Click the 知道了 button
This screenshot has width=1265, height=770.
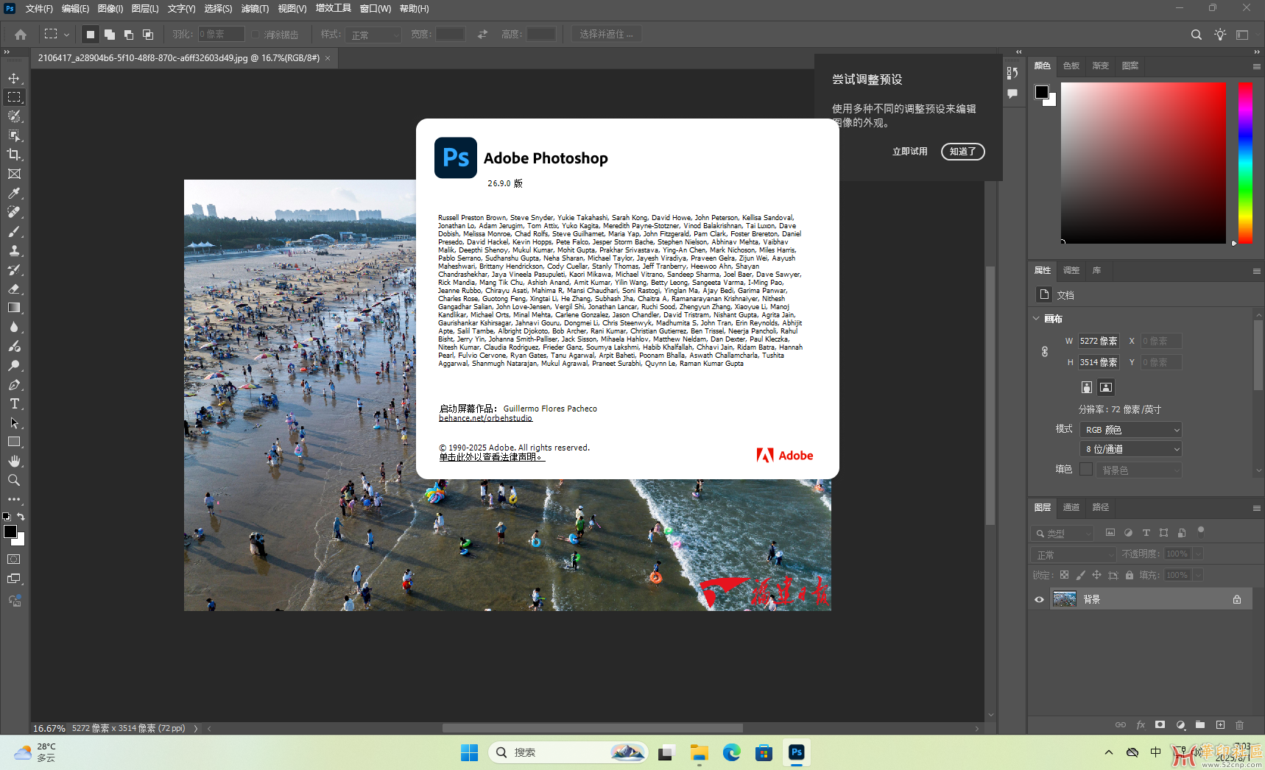[x=963, y=152]
